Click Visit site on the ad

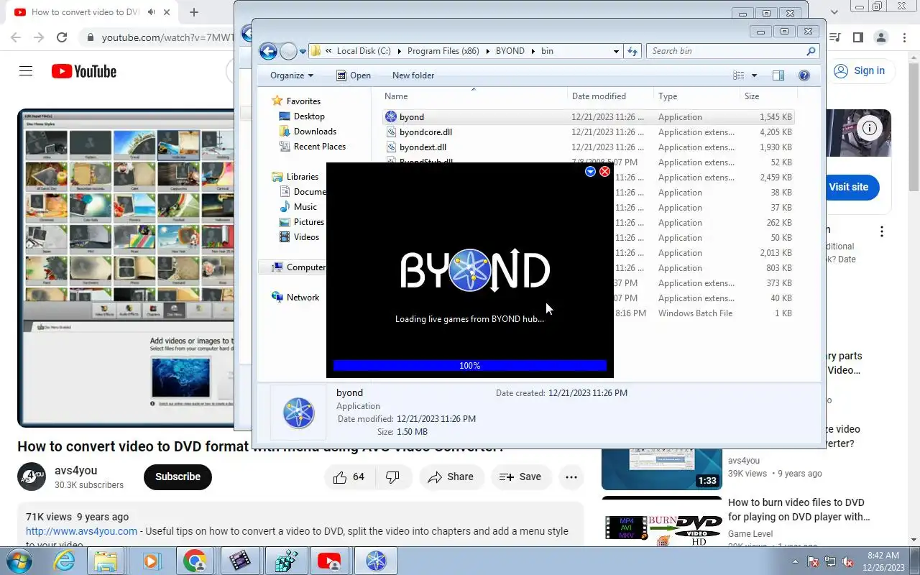pyautogui.click(x=852, y=187)
